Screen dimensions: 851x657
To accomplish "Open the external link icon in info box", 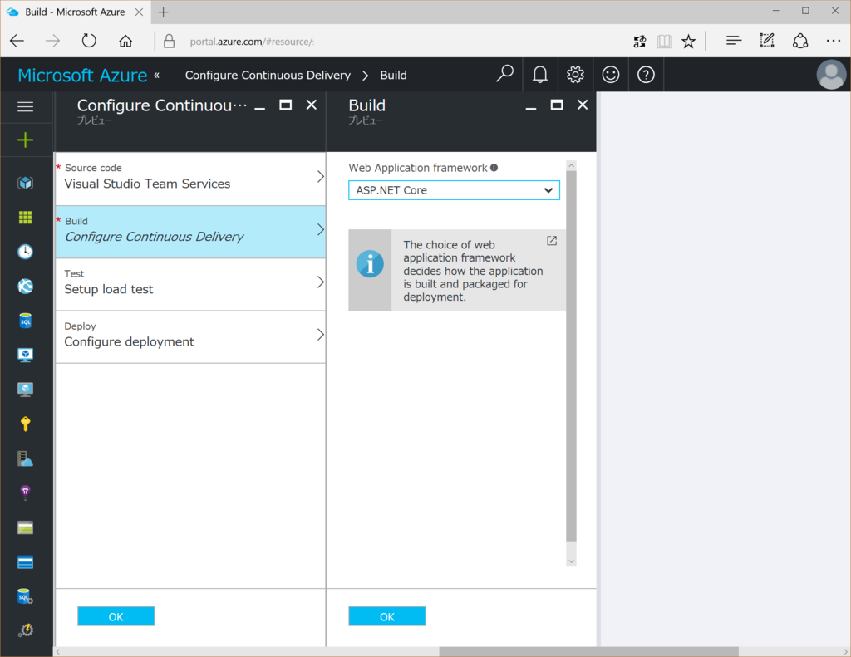I will pos(552,240).
